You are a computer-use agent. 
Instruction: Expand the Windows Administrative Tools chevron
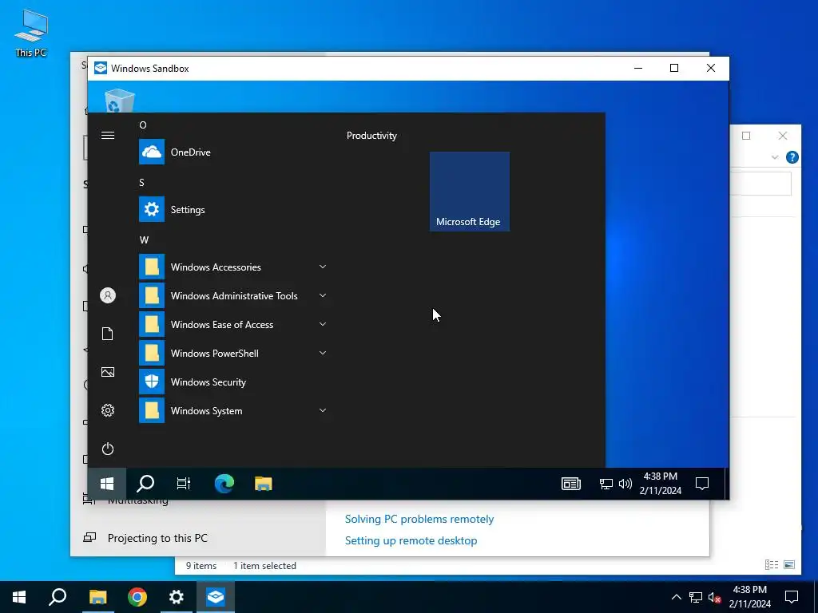pyautogui.click(x=323, y=295)
